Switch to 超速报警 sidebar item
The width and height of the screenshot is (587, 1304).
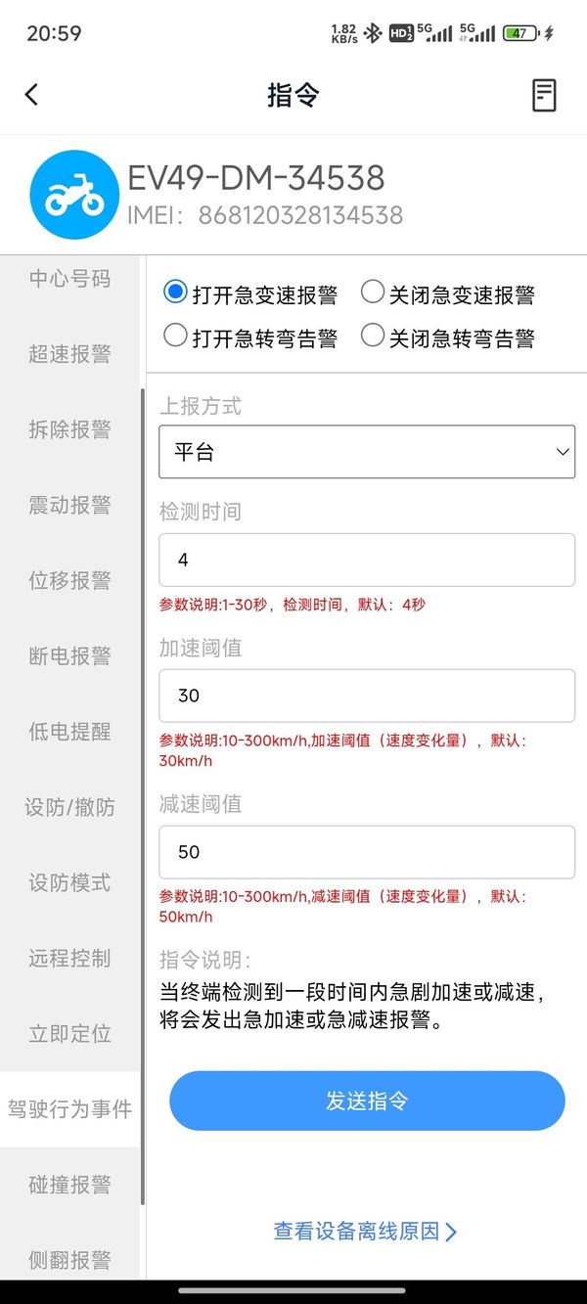[x=69, y=354]
